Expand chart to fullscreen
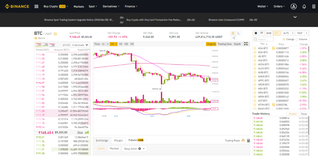The image size is (318, 156). [246, 44]
